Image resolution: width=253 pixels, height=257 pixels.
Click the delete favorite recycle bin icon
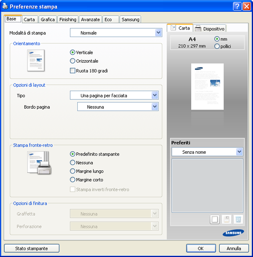click(238, 220)
